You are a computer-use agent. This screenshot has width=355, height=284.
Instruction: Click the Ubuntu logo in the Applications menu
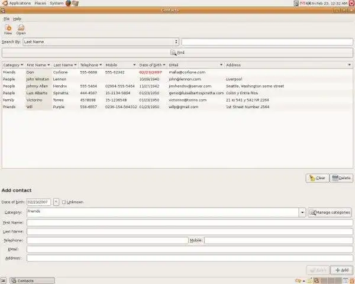(5, 3)
